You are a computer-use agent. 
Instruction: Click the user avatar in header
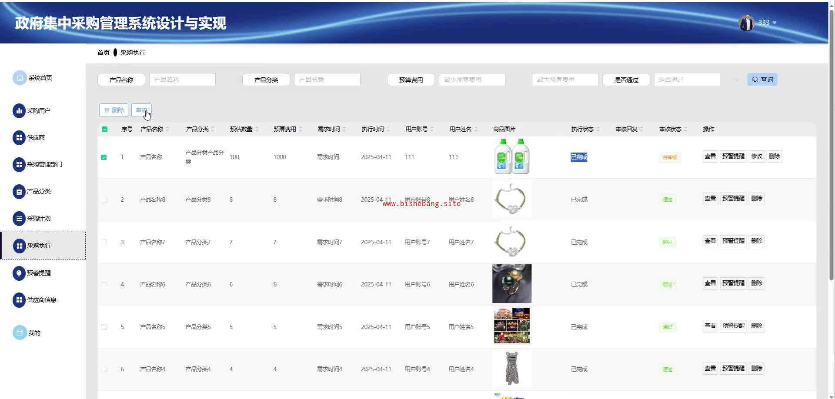746,23
